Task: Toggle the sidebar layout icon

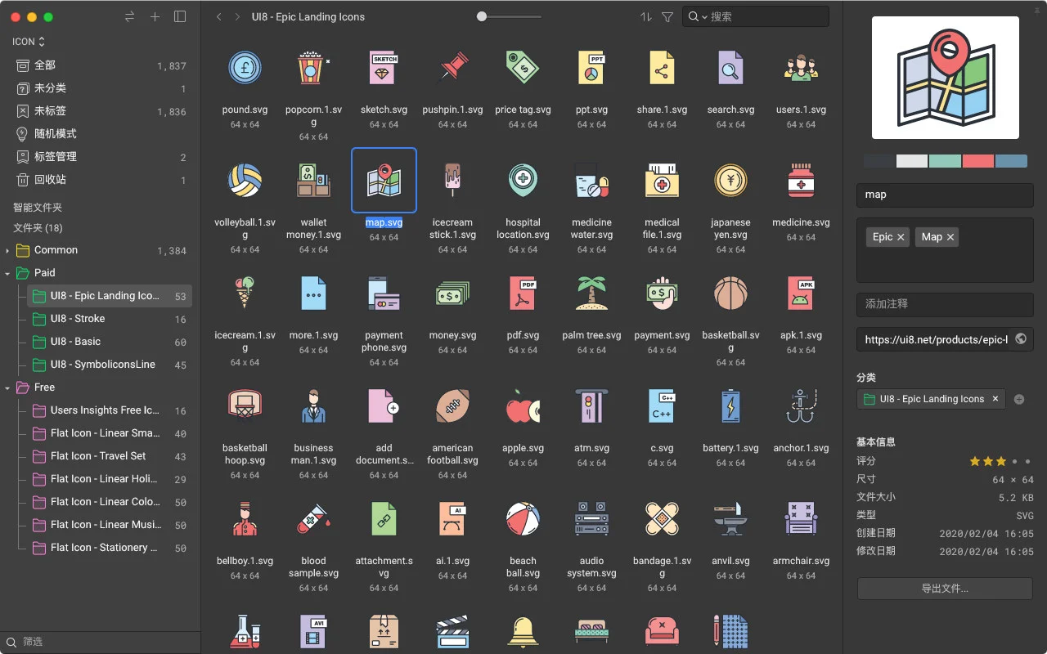Action: (180, 16)
